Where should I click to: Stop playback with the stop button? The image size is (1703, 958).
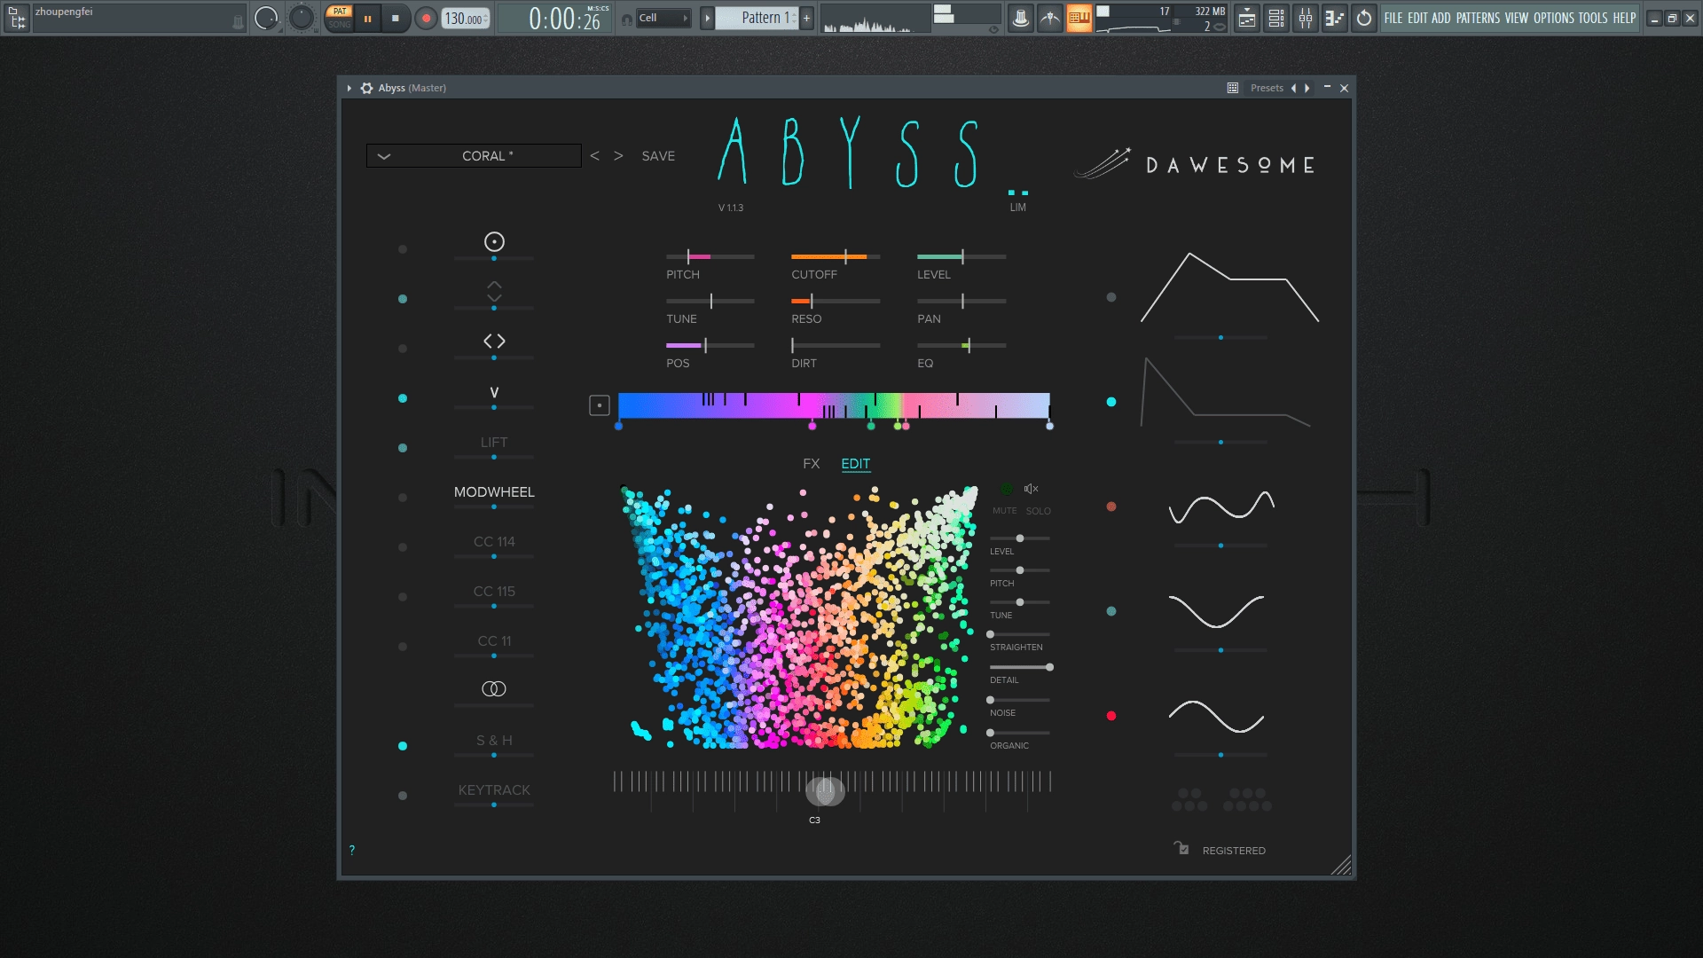tap(396, 18)
